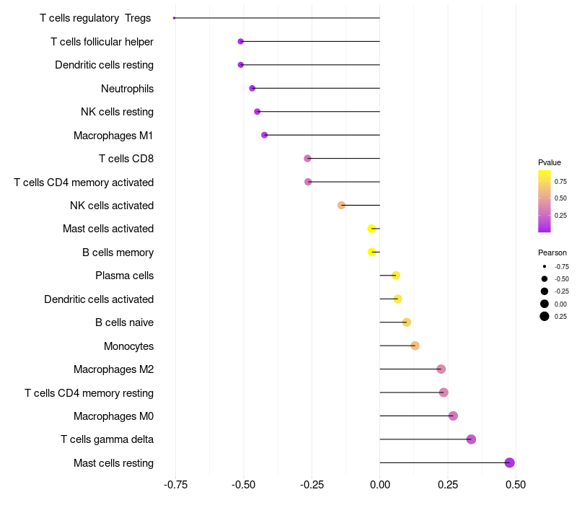The image size is (577, 505).
Task: Click the Mast cells resting data point
Action: 509,462
